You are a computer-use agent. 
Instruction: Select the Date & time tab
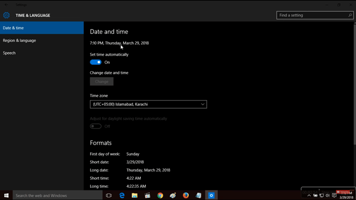pos(42,28)
